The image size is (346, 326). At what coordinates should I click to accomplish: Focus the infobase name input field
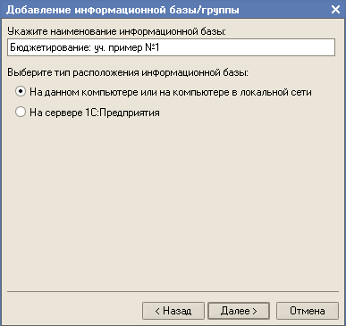pos(171,47)
